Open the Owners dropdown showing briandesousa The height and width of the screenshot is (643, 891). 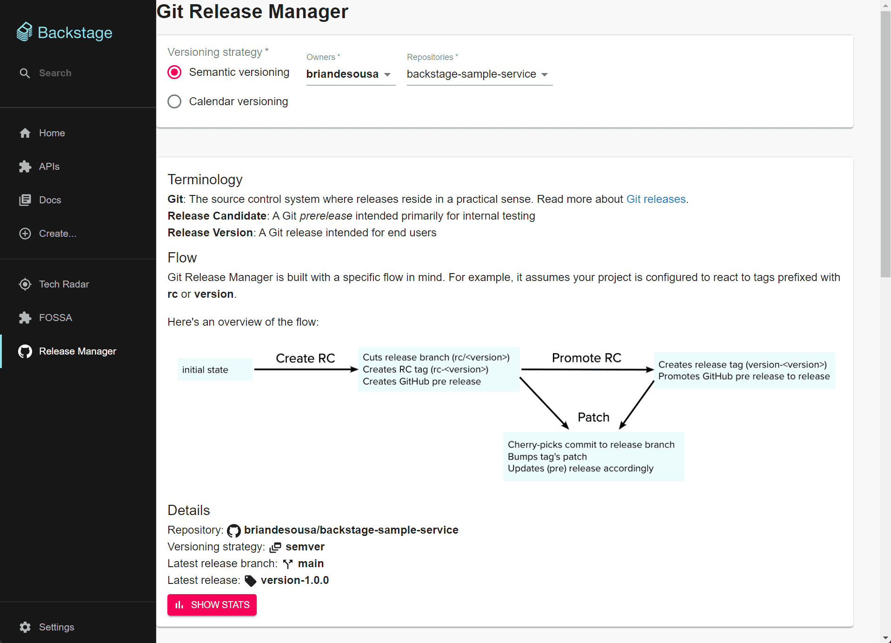351,74
